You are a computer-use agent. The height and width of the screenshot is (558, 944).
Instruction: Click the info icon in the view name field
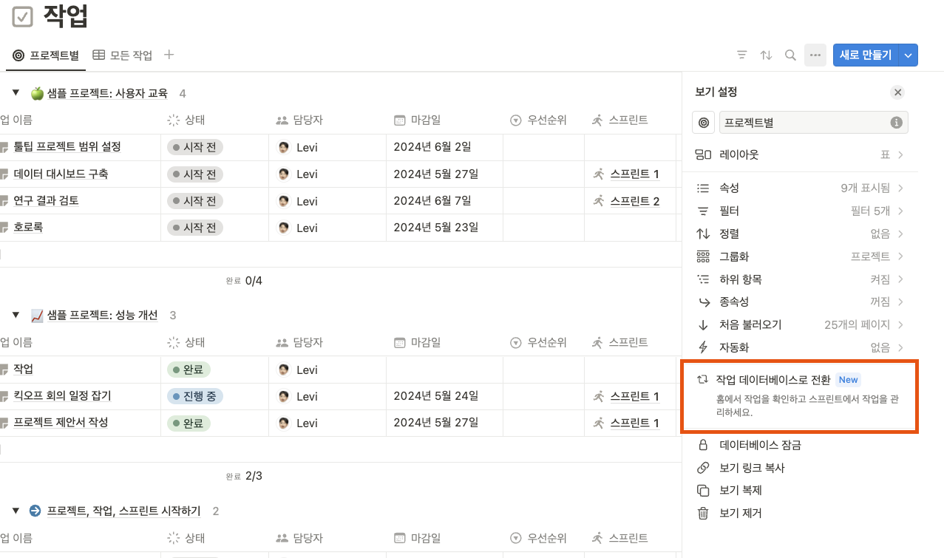pos(896,123)
